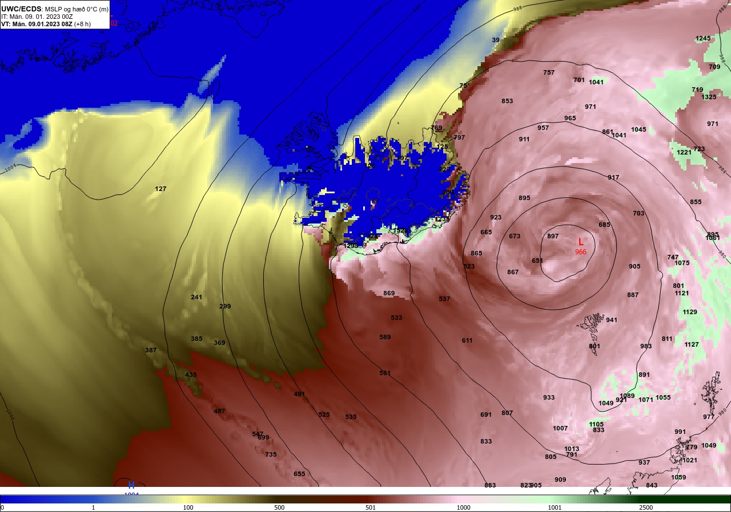The image size is (731, 512).
Task: Click the 387 height value
Action: click(x=151, y=351)
